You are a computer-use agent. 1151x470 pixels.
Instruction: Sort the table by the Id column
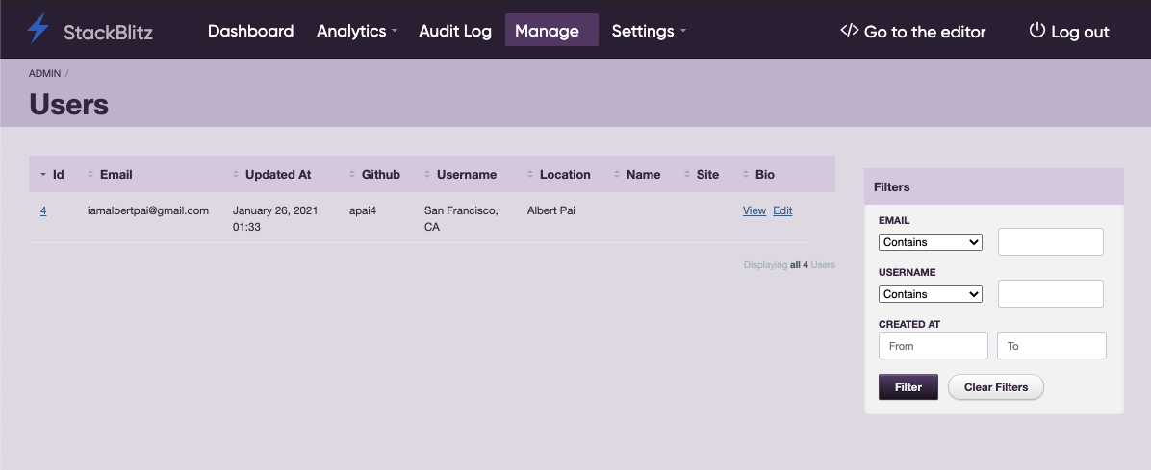pos(58,175)
